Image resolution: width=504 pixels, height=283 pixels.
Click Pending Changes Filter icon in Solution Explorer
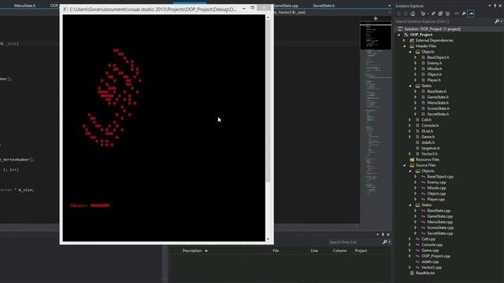point(423,13)
